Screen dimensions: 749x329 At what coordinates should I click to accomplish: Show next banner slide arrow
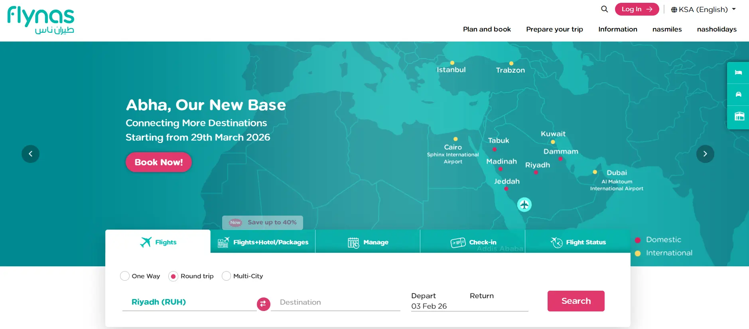705,154
